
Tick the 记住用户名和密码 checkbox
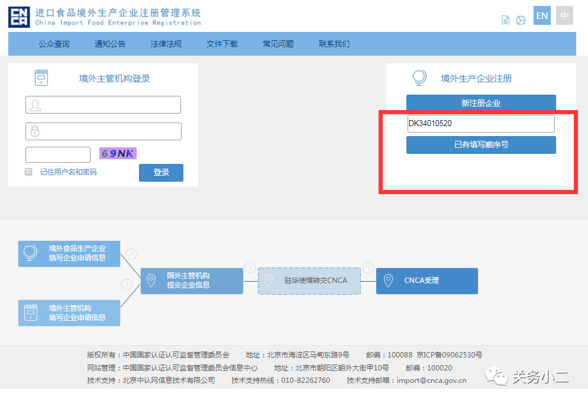pos(28,172)
